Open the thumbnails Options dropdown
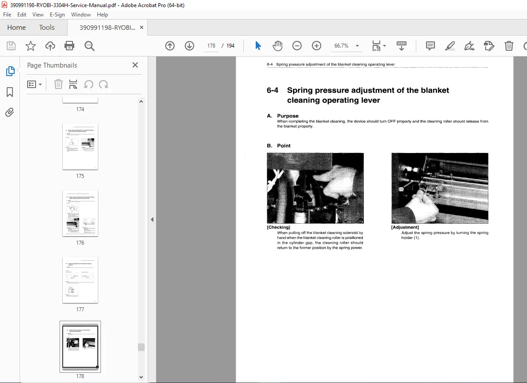This screenshot has width=527, height=383. (34, 84)
